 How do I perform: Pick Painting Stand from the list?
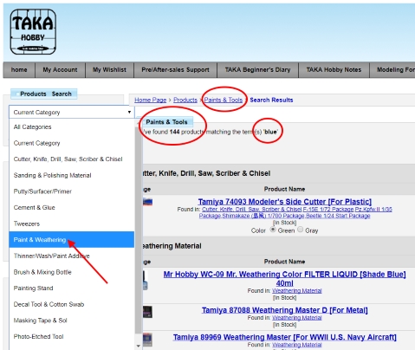point(72,288)
